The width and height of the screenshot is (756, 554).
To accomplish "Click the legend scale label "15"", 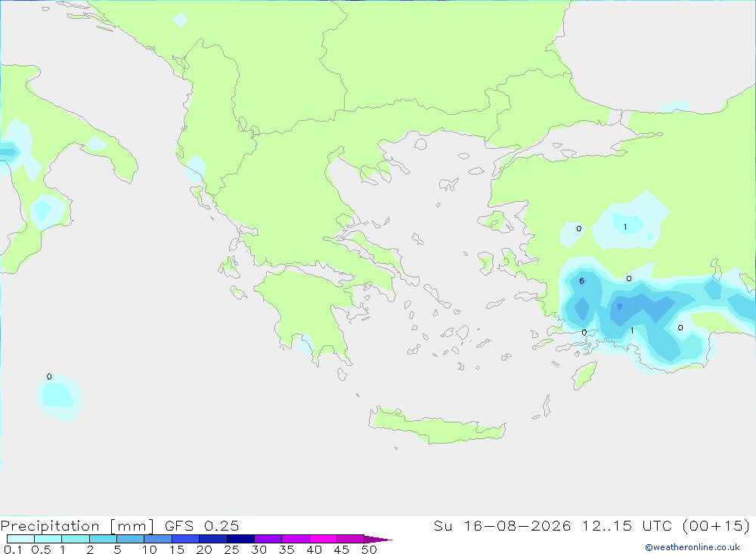I will 176,549.
